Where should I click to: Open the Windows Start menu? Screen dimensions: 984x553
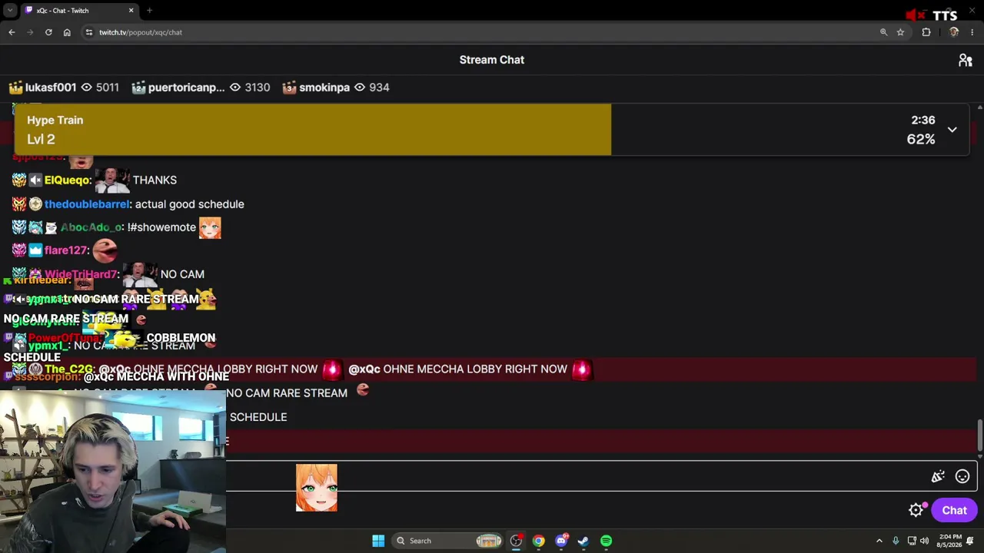(x=378, y=541)
